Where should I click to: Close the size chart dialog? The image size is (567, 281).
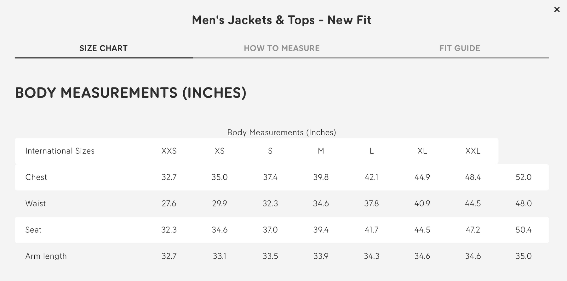tap(557, 10)
